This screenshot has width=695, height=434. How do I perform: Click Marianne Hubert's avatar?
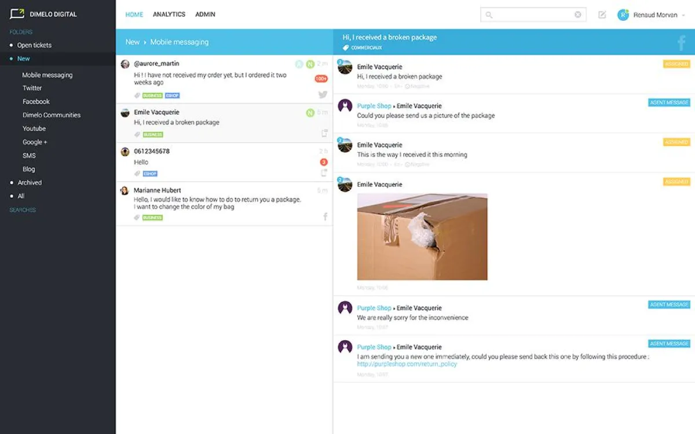(x=125, y=190)
